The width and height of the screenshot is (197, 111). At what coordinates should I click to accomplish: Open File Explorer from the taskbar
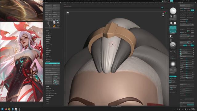point(9,109)
